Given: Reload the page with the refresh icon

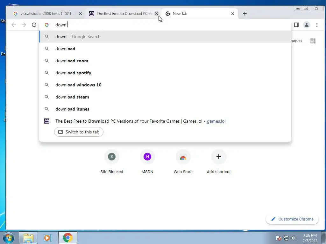Looking at the screenshot, I should coord(34,25).
